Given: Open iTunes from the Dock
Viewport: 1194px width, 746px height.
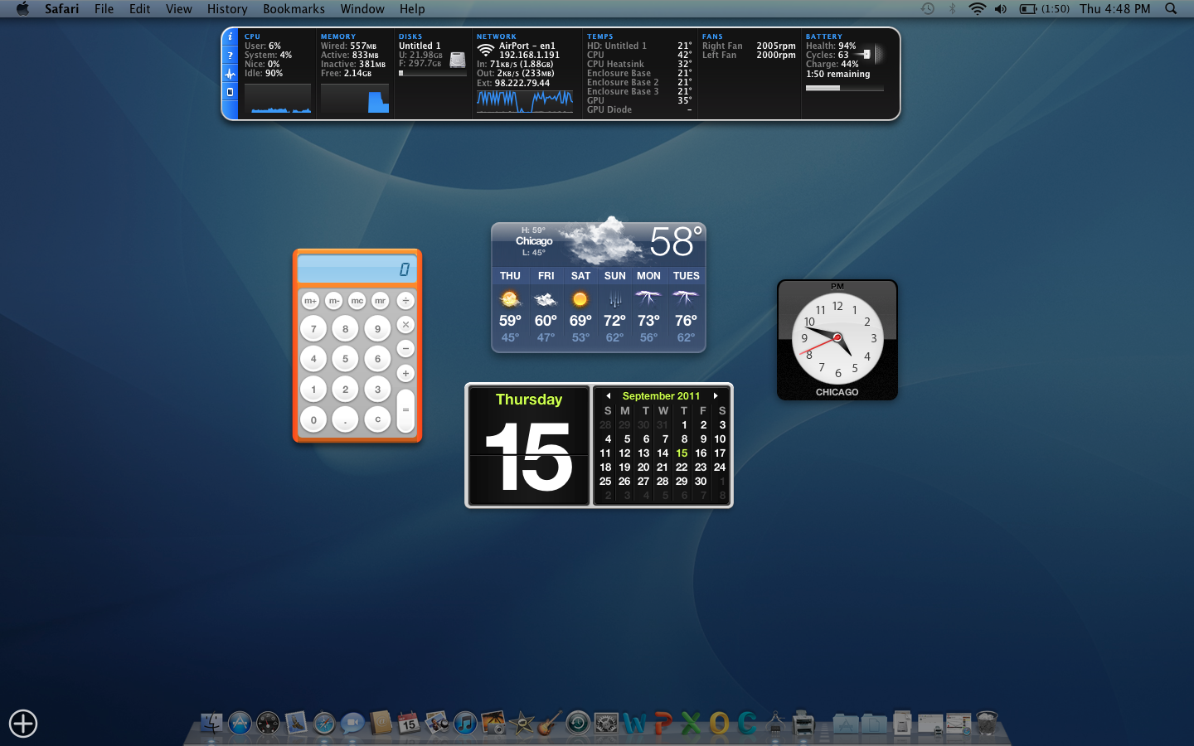Looking at the screenshot, I should click(x=465, y=724).
